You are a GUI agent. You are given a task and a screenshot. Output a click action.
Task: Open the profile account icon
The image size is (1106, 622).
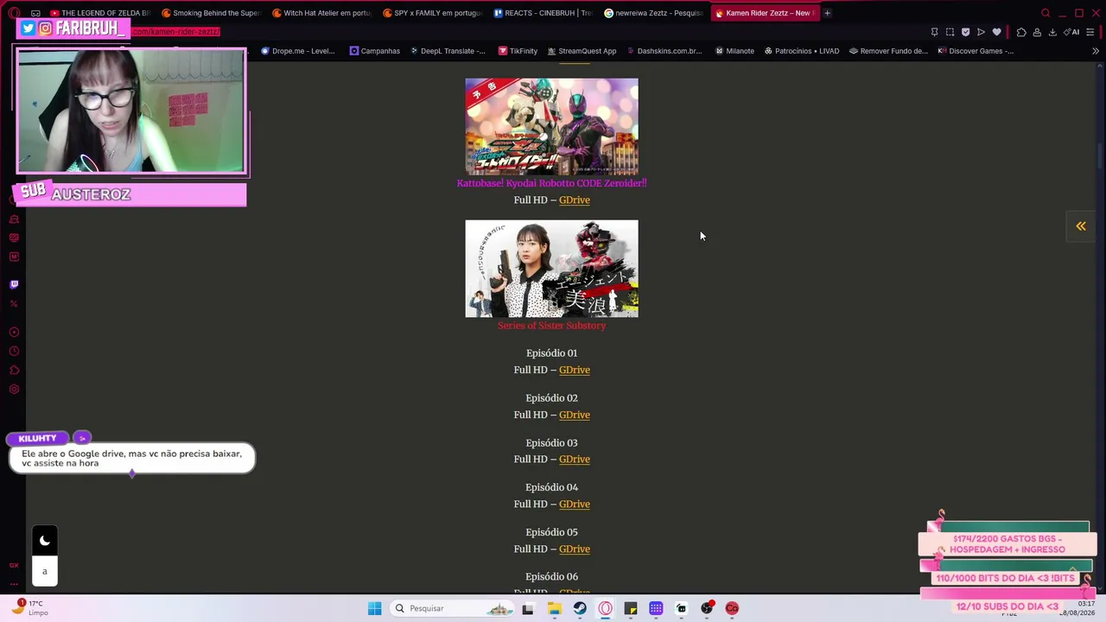[1037, 32]
